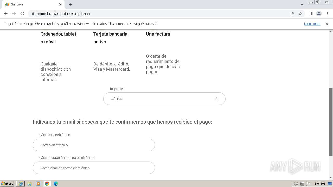Click the Comprobación correo electrónico field
Image resolution: width=333 pixels, height=187 pixels.
[x=94, y=168]
